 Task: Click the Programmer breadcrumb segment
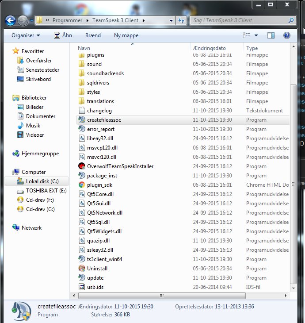[x=67, y=20]
